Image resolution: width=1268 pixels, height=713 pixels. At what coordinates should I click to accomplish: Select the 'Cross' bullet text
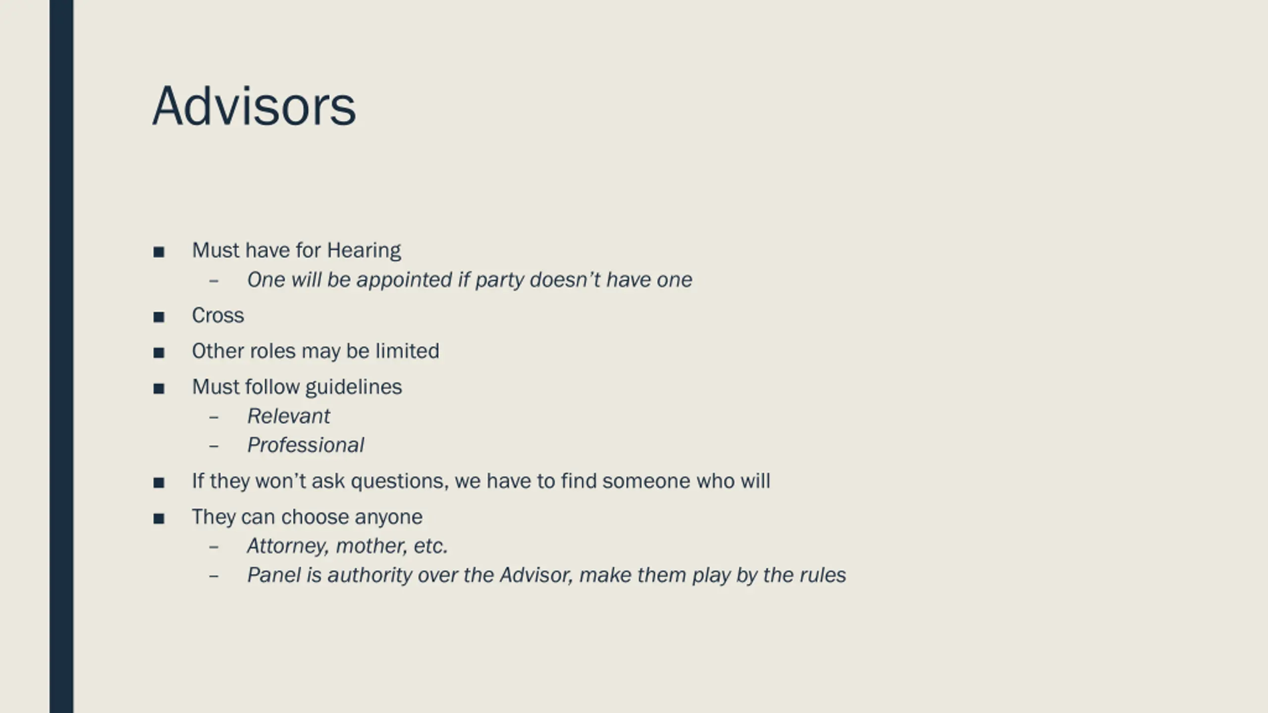coord(218,315)
